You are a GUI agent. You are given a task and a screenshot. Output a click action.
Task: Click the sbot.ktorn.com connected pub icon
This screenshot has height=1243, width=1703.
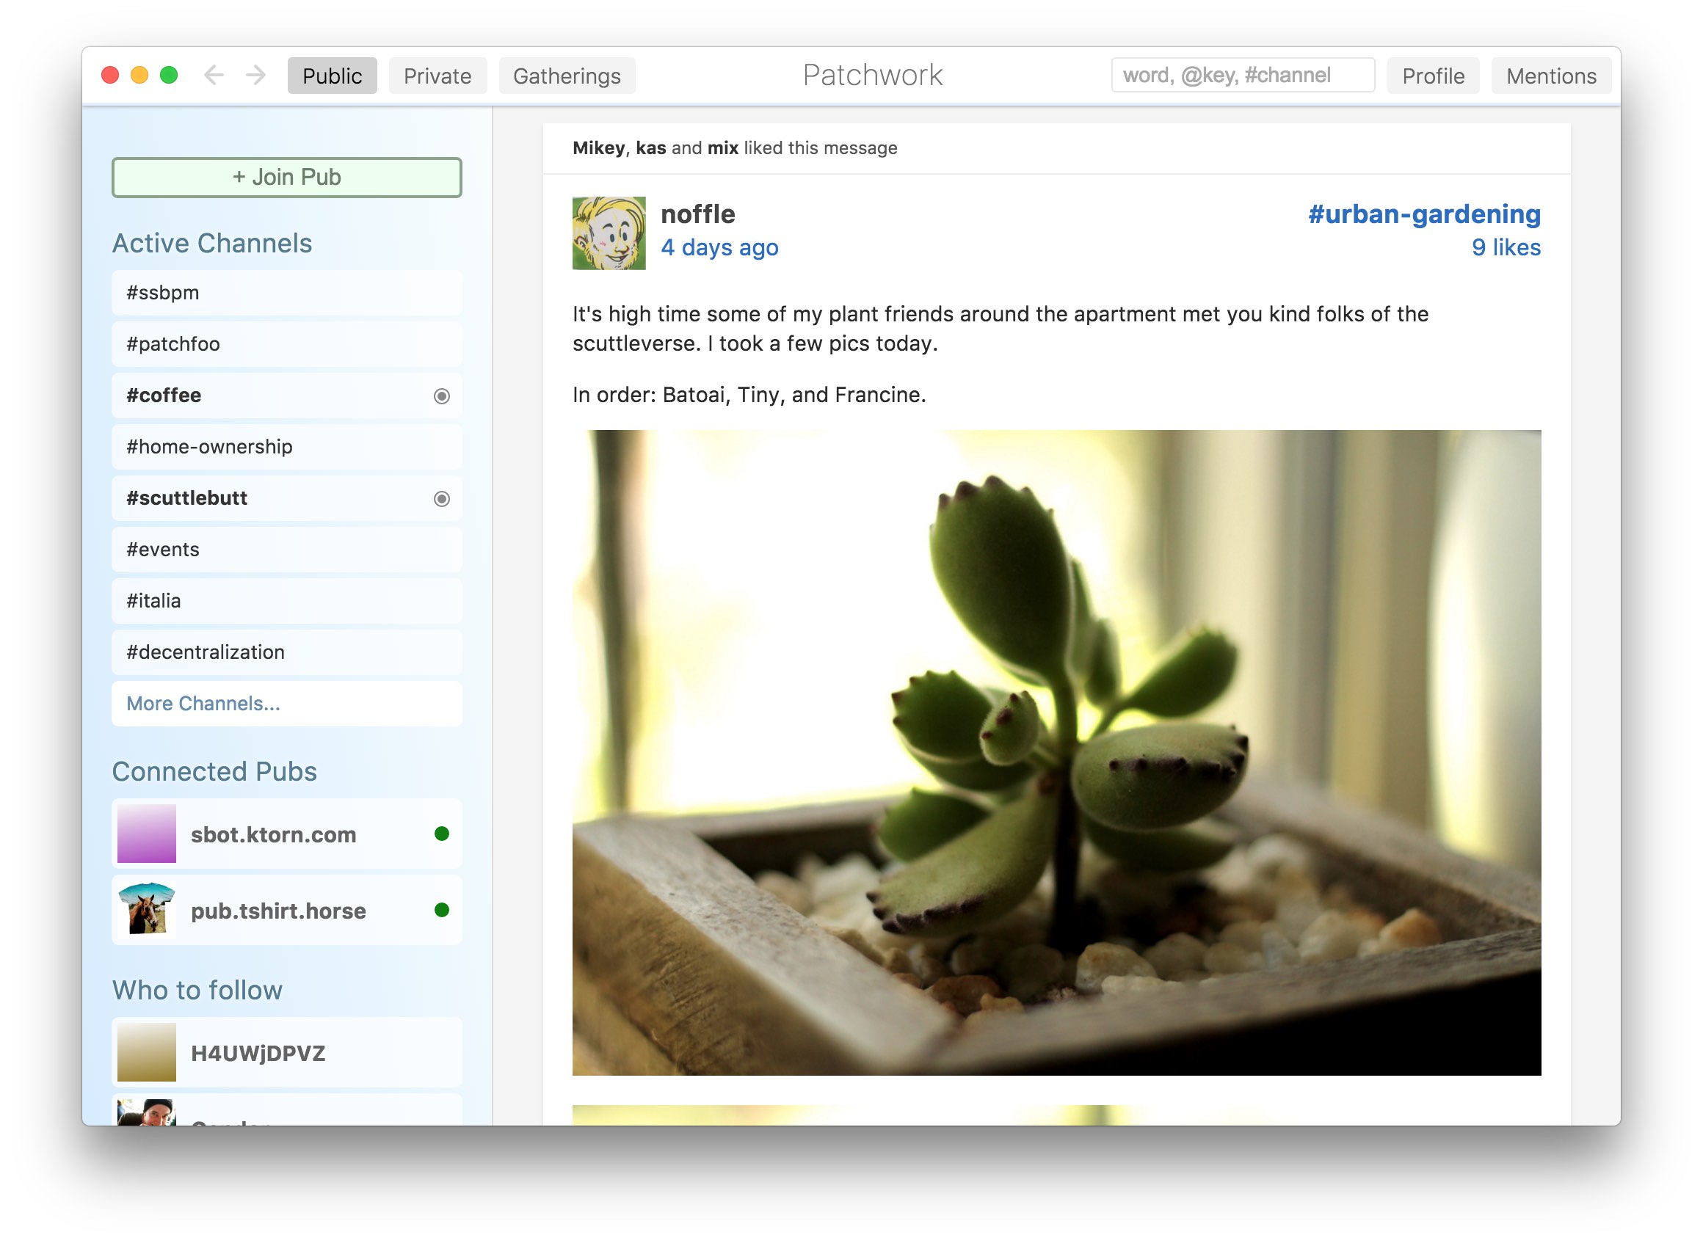point(150,834)
